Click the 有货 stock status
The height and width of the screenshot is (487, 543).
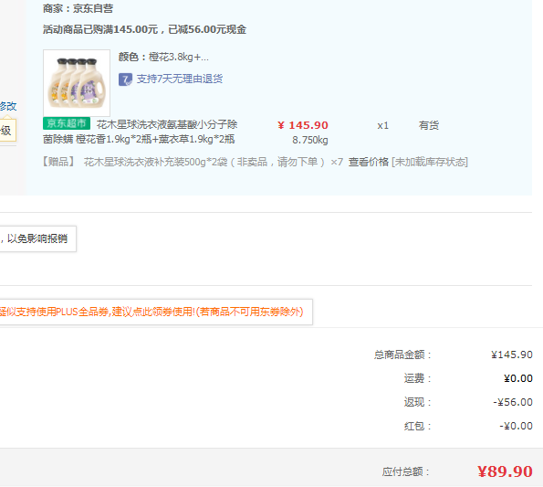[x=429, y=125]
